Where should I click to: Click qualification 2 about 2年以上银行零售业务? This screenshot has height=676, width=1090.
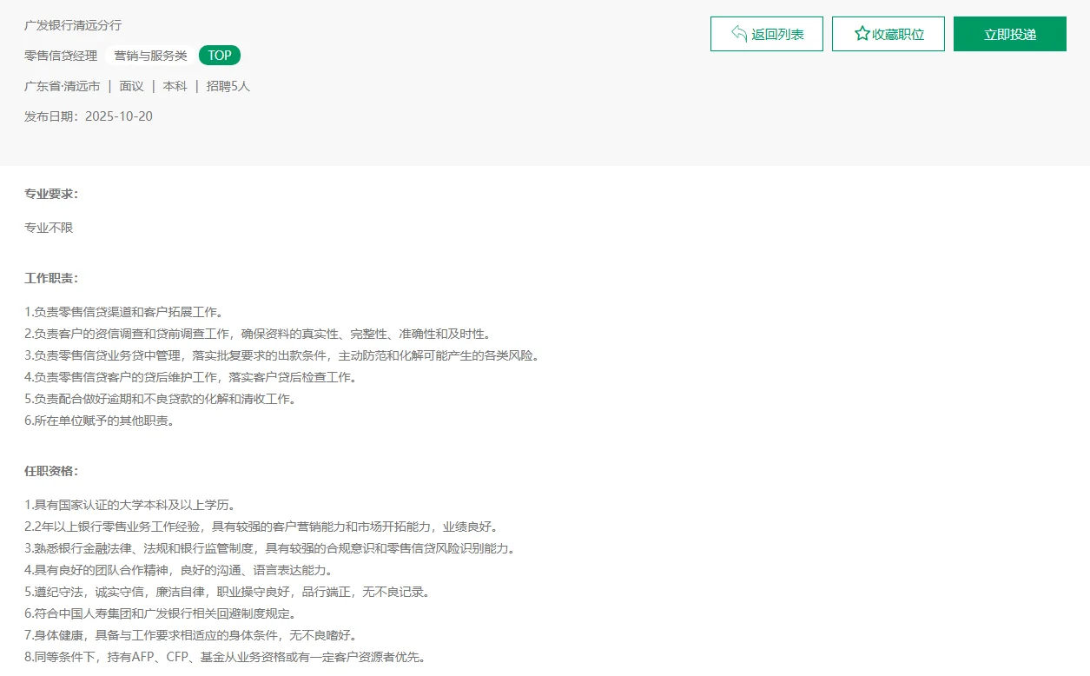click(261, 527)
